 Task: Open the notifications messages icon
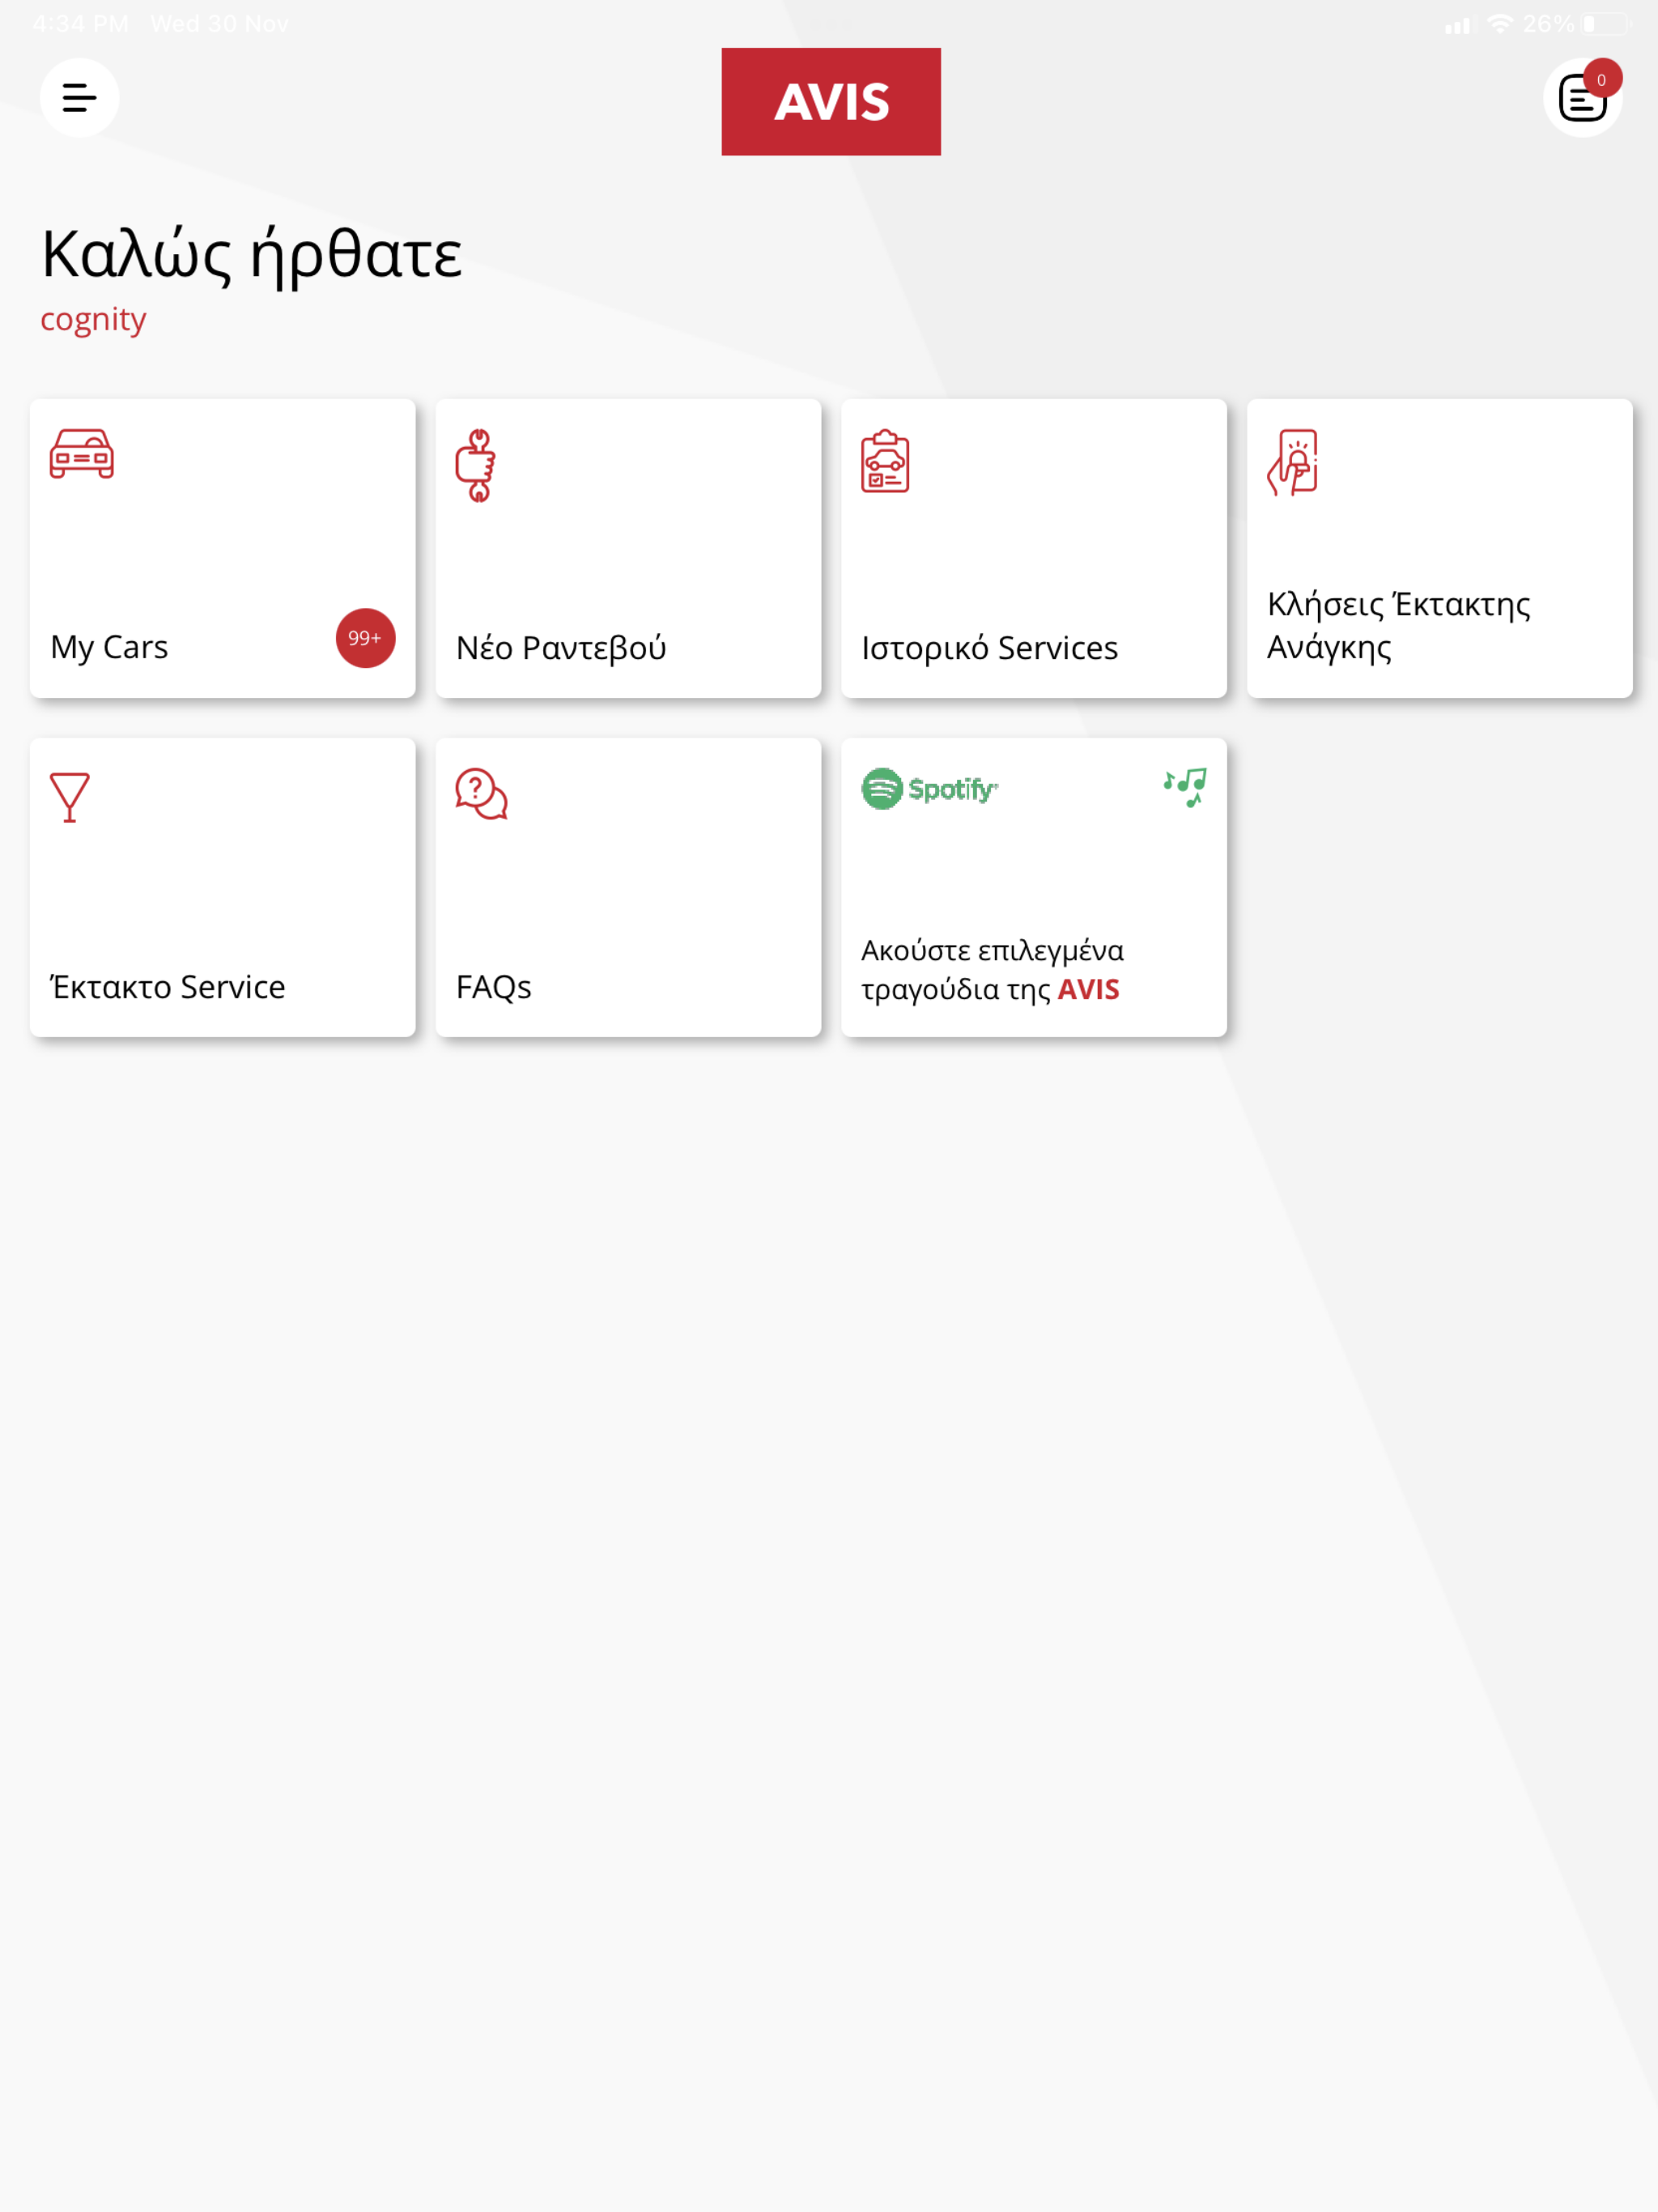click(1582, 98)
